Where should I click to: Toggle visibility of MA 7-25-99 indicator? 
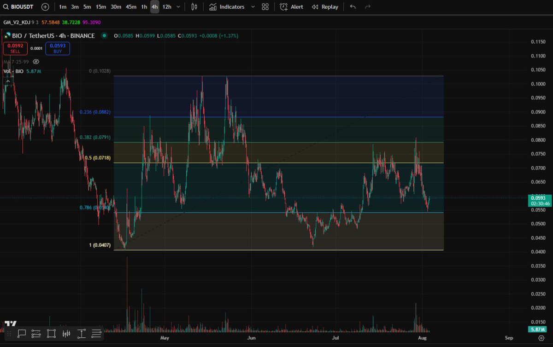coord(36,61)
